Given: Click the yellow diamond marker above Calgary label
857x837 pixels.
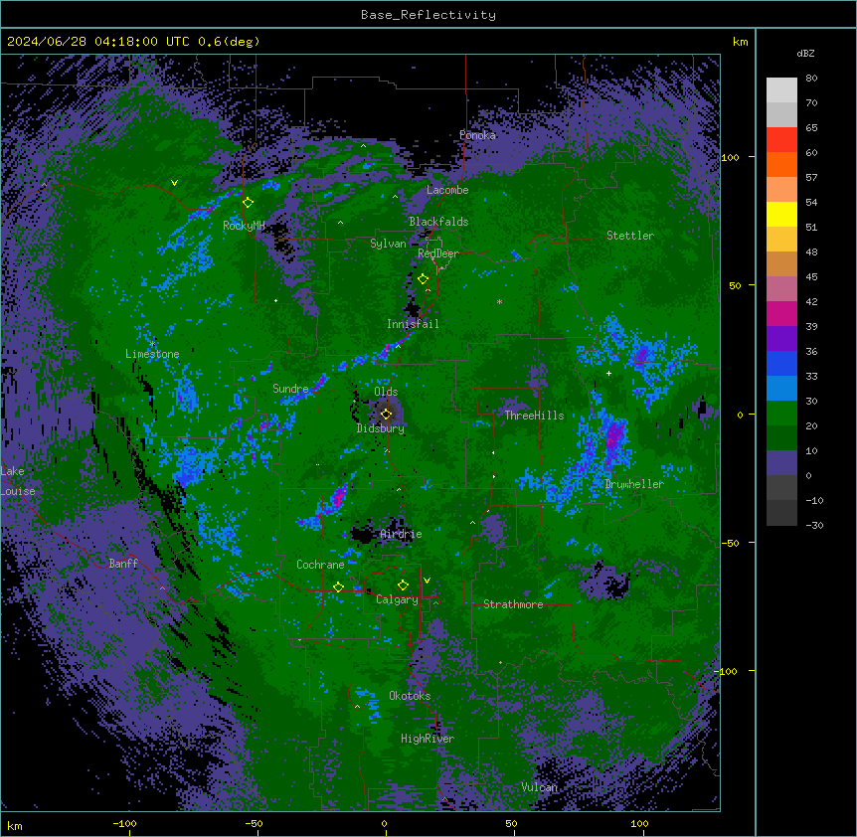Looking at the screenshot, I should coord(403,586).
